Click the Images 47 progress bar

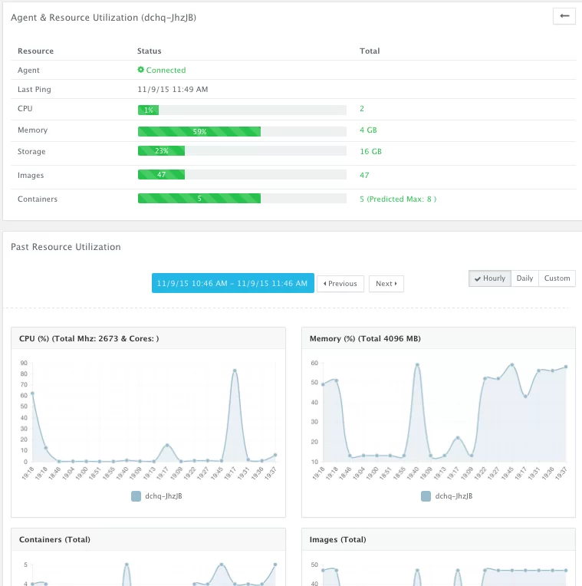point(242,175)
